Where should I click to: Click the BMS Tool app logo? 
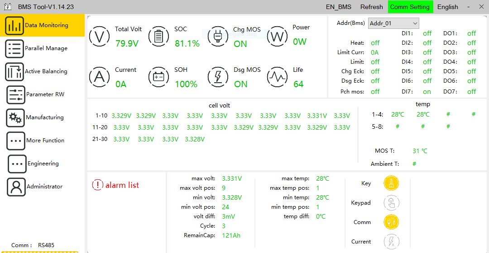point(8,6)
